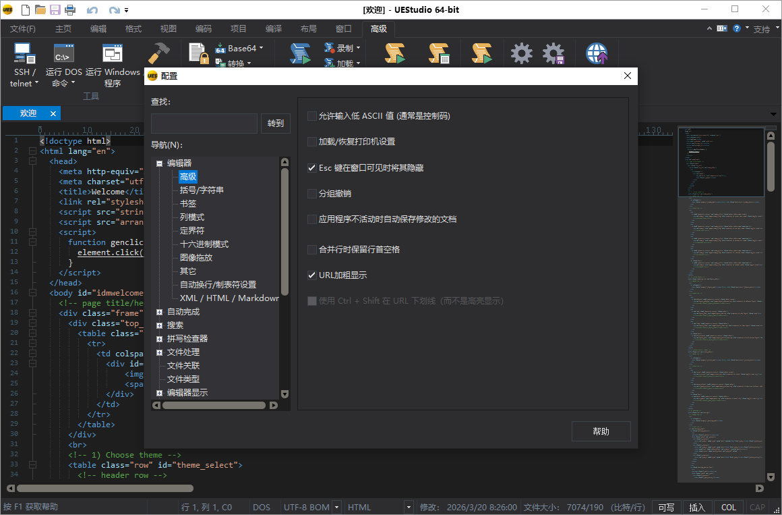Disable URL加粗显示 option
Viewport: 782px width, 515px height.
click(x=312, y=274)
